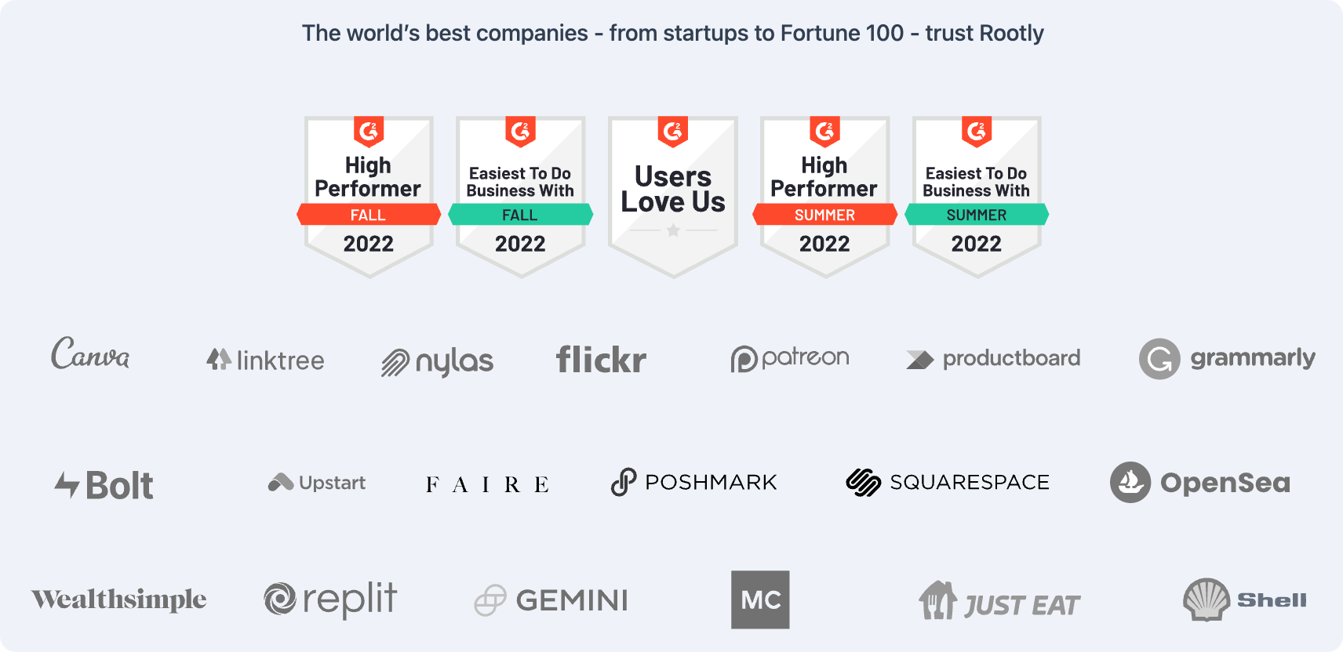
Task: Open the Poshmark logo
Action: (694, 482)
